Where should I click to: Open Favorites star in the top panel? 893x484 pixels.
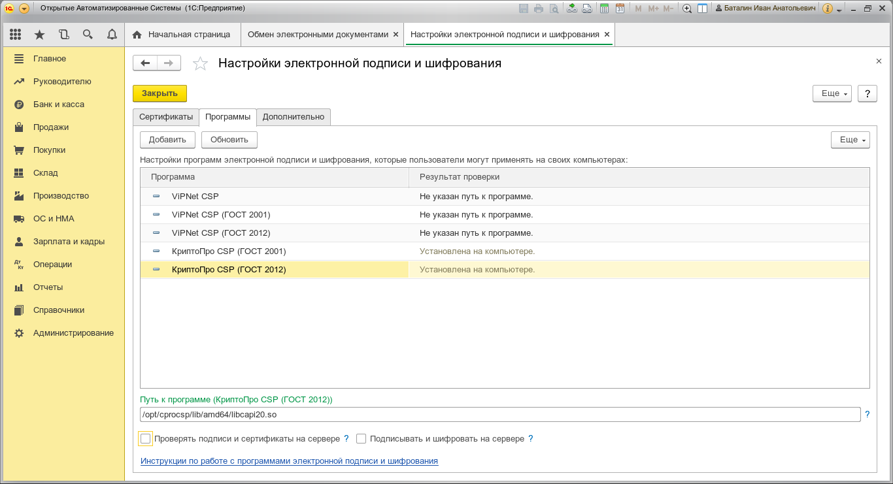pos(39,34)
